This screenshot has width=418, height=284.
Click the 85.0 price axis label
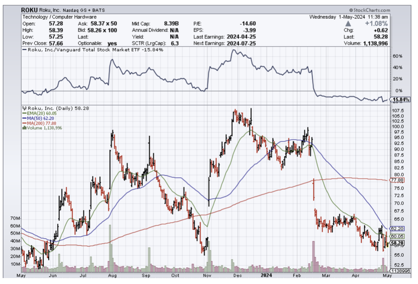(399, 162)
